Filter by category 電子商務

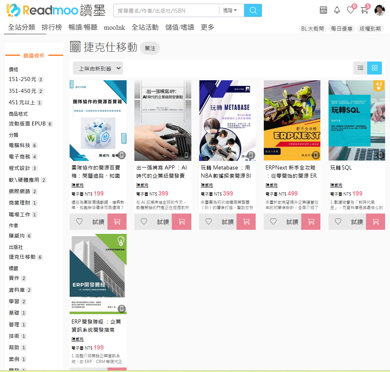pyautogui.click(x=23, y=156)
